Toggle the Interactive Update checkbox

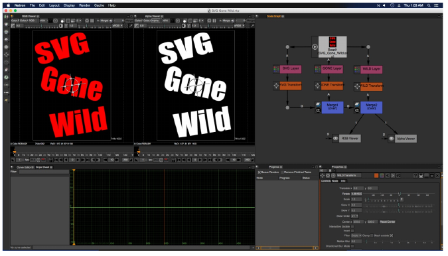click(x=352, y=227)
